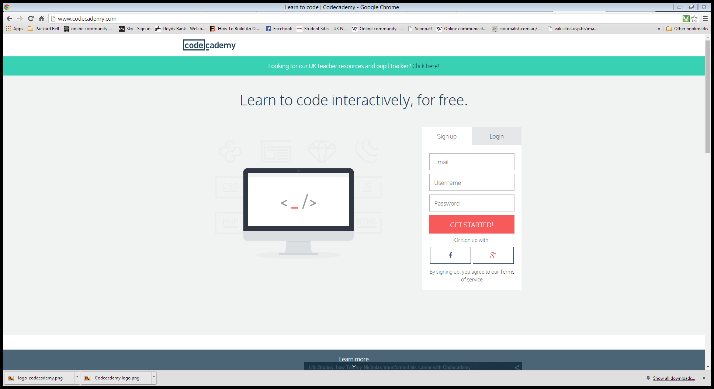The image size is (714, 389).
Task: Open the How To Build An O... bookmark
Action: point(235,29)
